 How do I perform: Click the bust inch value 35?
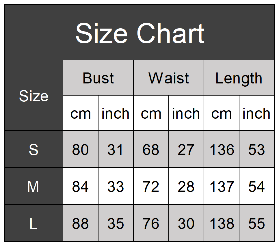pos(116,223)
